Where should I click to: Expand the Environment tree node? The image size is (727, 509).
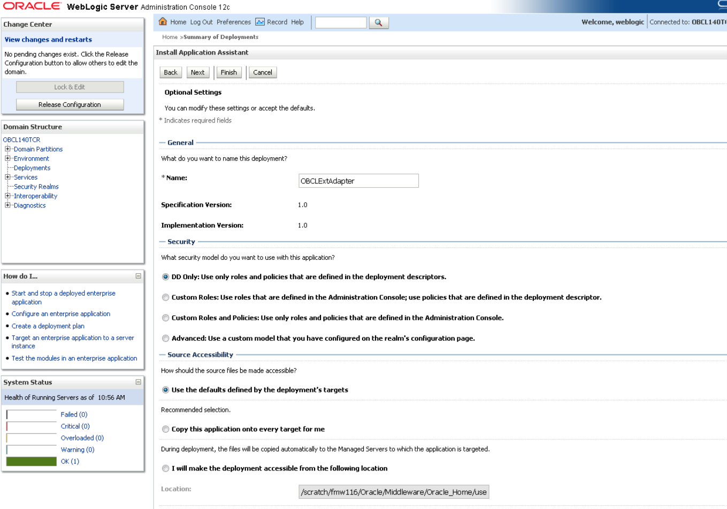tap(6, 158)
